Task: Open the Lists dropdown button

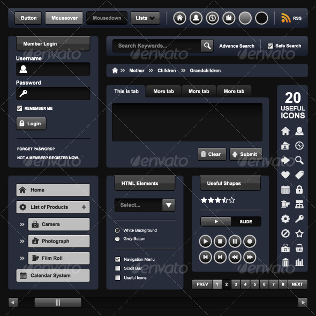Action: coord(145,18)
